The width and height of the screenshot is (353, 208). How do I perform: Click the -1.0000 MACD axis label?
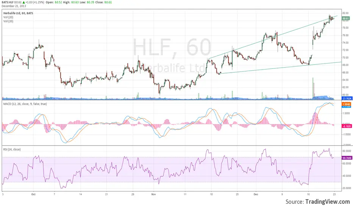pyautogui.click(x=347, y=135)
